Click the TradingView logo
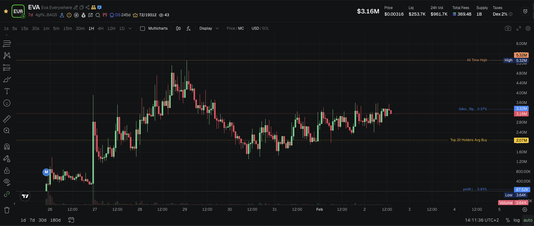Screen dimensions: 534x226 click(25, 196)
